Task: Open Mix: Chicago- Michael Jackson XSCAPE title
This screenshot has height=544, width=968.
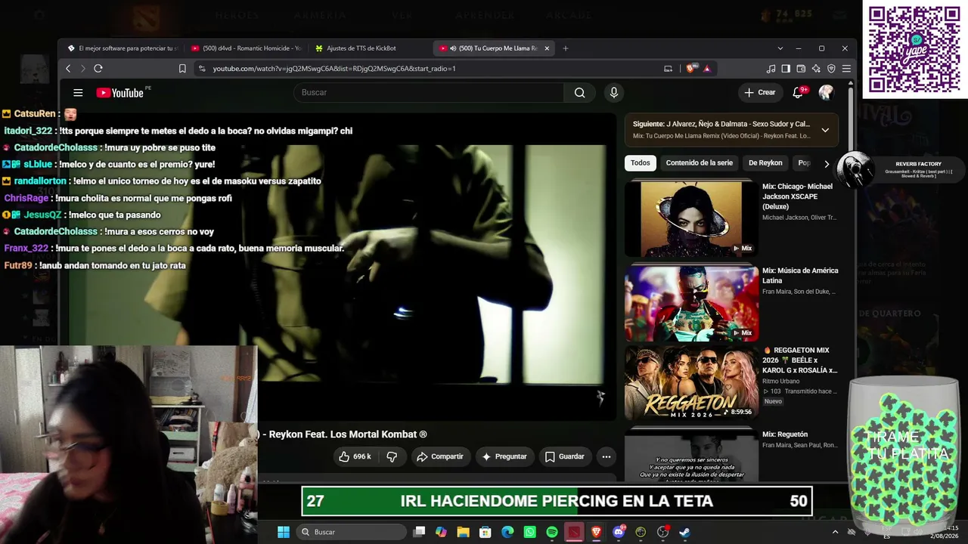Action: pos(798,196)
